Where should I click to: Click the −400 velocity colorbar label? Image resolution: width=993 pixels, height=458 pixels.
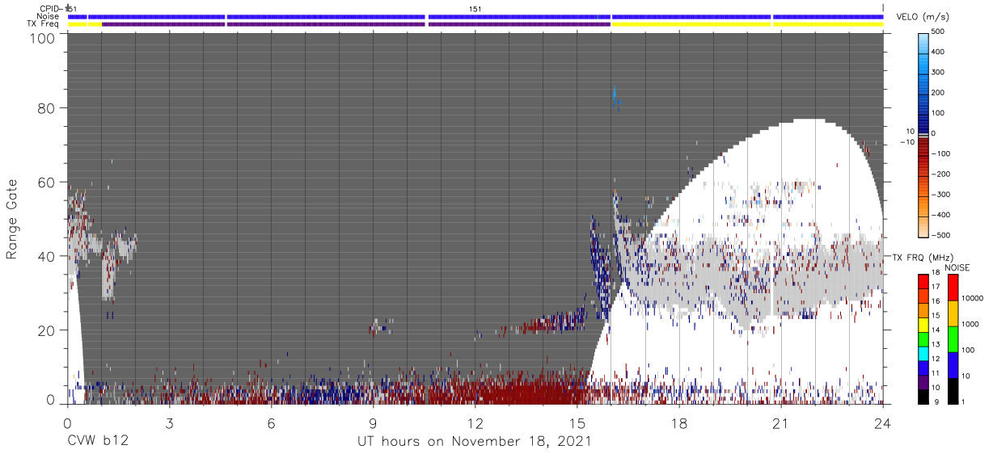tap(942, 215)
